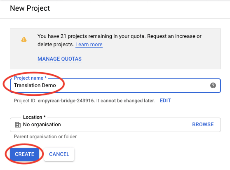This screenshot has height=170, width=230.
Task: Click the delete projects text line
Action: coord(56,45)
